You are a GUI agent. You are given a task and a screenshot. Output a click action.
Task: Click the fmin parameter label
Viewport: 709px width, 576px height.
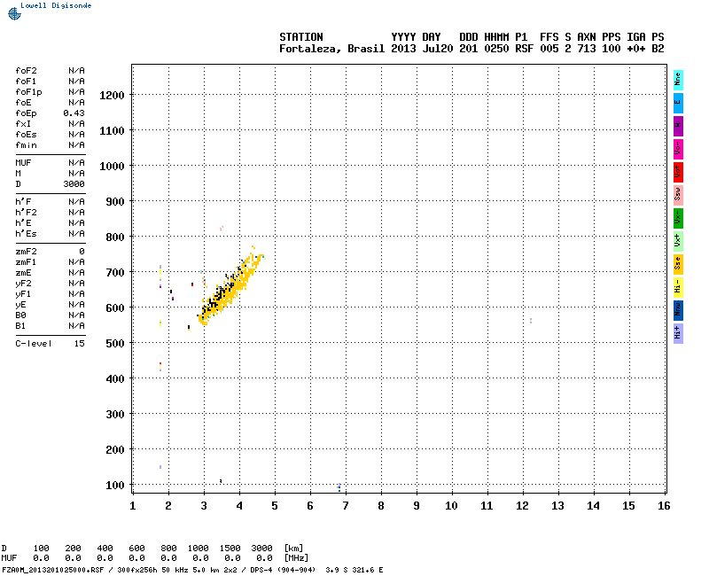[x=27, y=145]
